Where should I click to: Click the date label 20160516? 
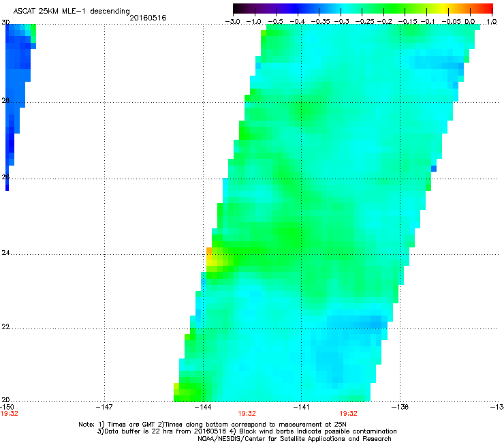pos(148,18)
